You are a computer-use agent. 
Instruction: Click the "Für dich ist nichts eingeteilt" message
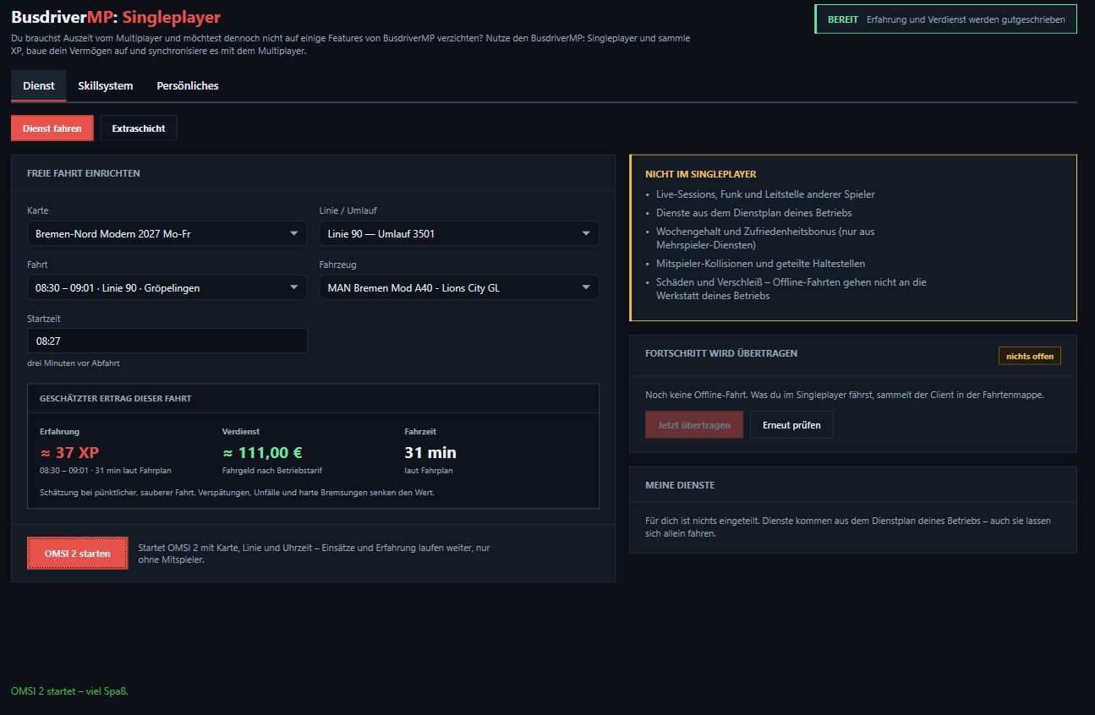(x=848, y=527)
